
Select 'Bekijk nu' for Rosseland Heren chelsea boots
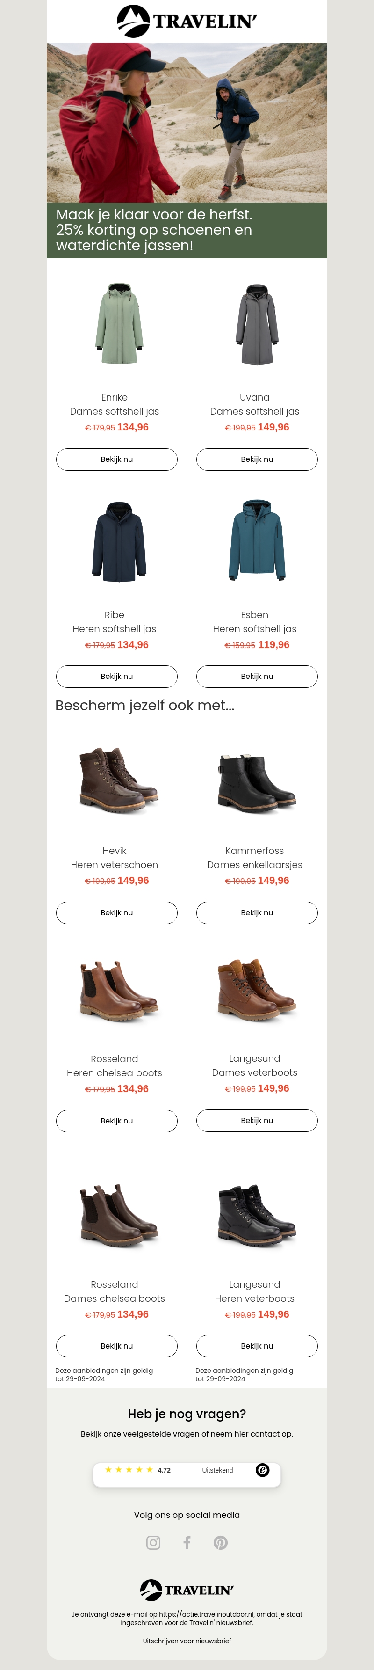117,1120
